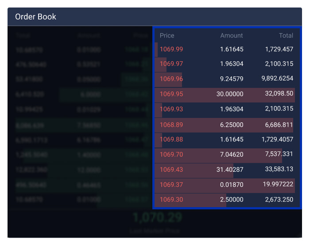This screenshot has width=310, height=246.
Task: Click the 6,686.811 total value
Action: coord(279,125)
